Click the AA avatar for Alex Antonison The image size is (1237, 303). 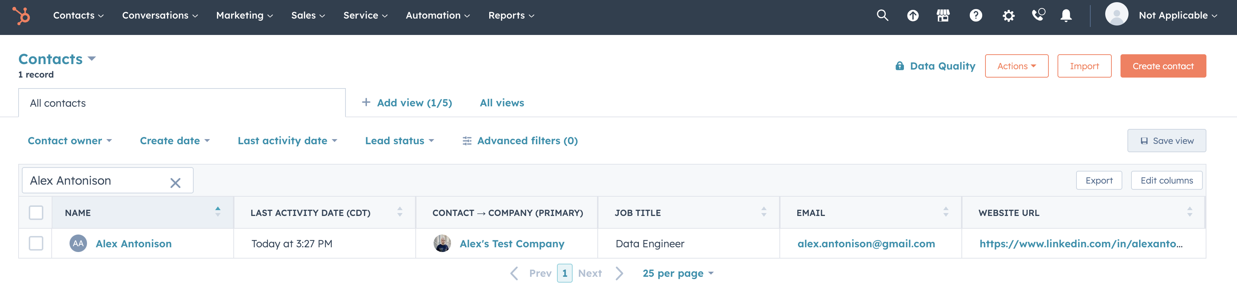coord(78,244)
